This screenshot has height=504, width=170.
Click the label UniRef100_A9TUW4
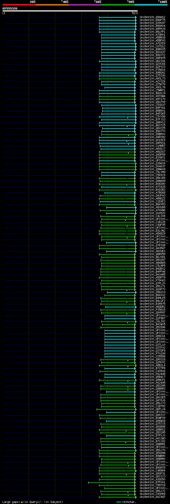tap(152, 96)
